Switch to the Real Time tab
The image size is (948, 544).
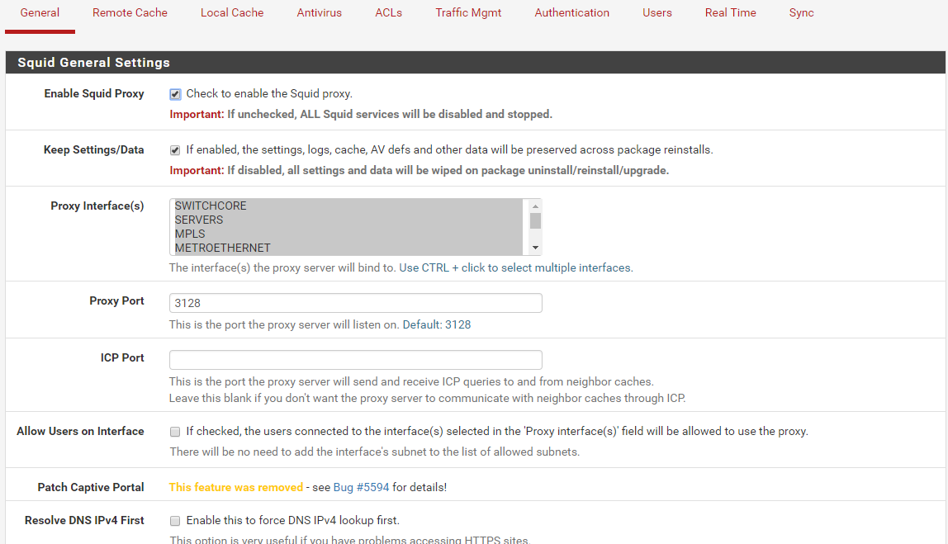coord(730,13)
